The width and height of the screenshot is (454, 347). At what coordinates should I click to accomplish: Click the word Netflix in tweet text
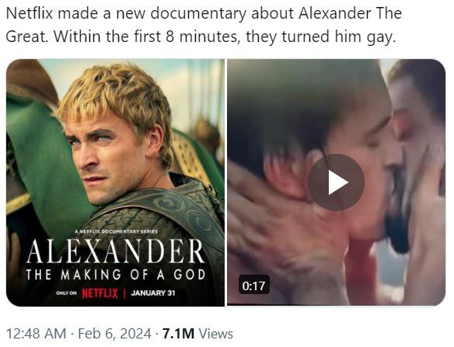pos(30,13)
